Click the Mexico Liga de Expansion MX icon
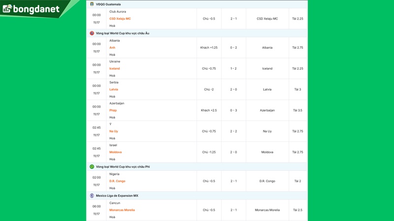 pyautogui.click(x=92, y=195)
